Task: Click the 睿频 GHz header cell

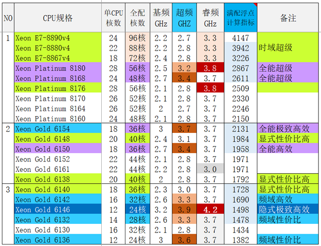Action: 210,18
